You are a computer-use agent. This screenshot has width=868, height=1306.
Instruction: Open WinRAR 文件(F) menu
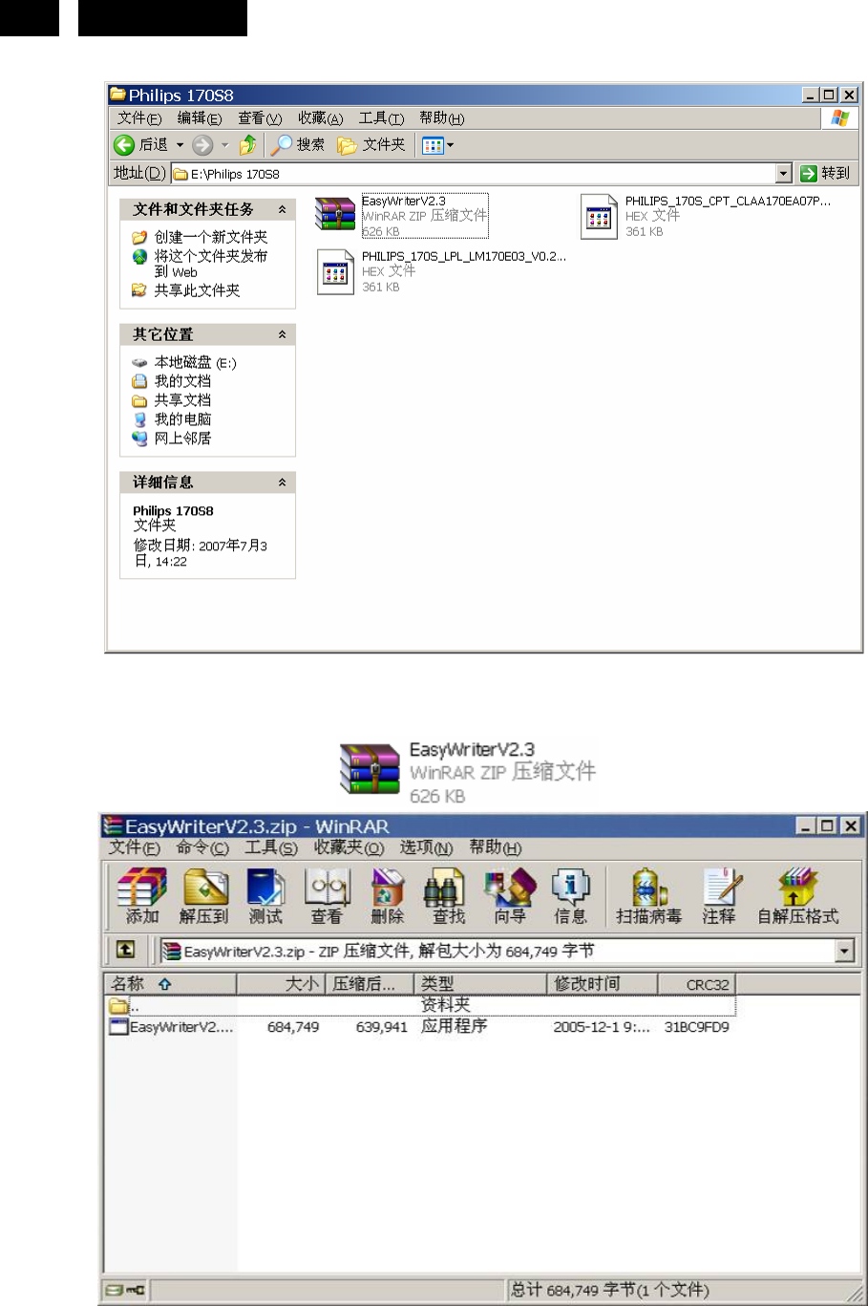[x=135, y=847]
